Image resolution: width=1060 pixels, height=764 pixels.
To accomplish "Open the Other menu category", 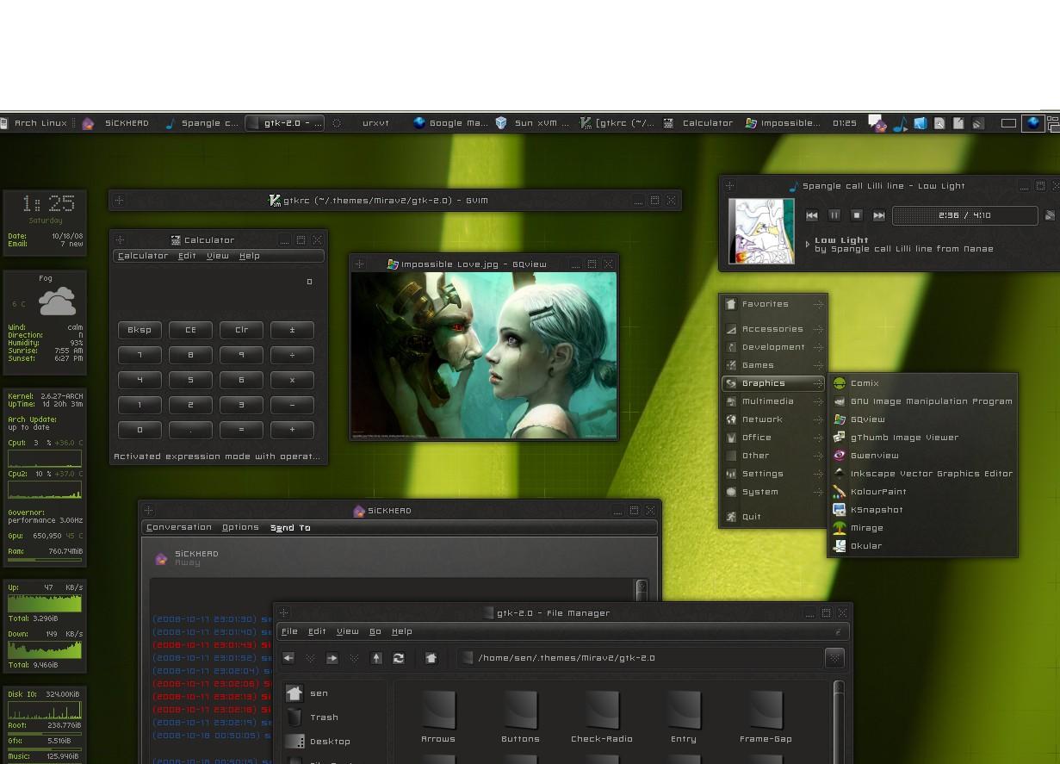I will tap(773, 456).
